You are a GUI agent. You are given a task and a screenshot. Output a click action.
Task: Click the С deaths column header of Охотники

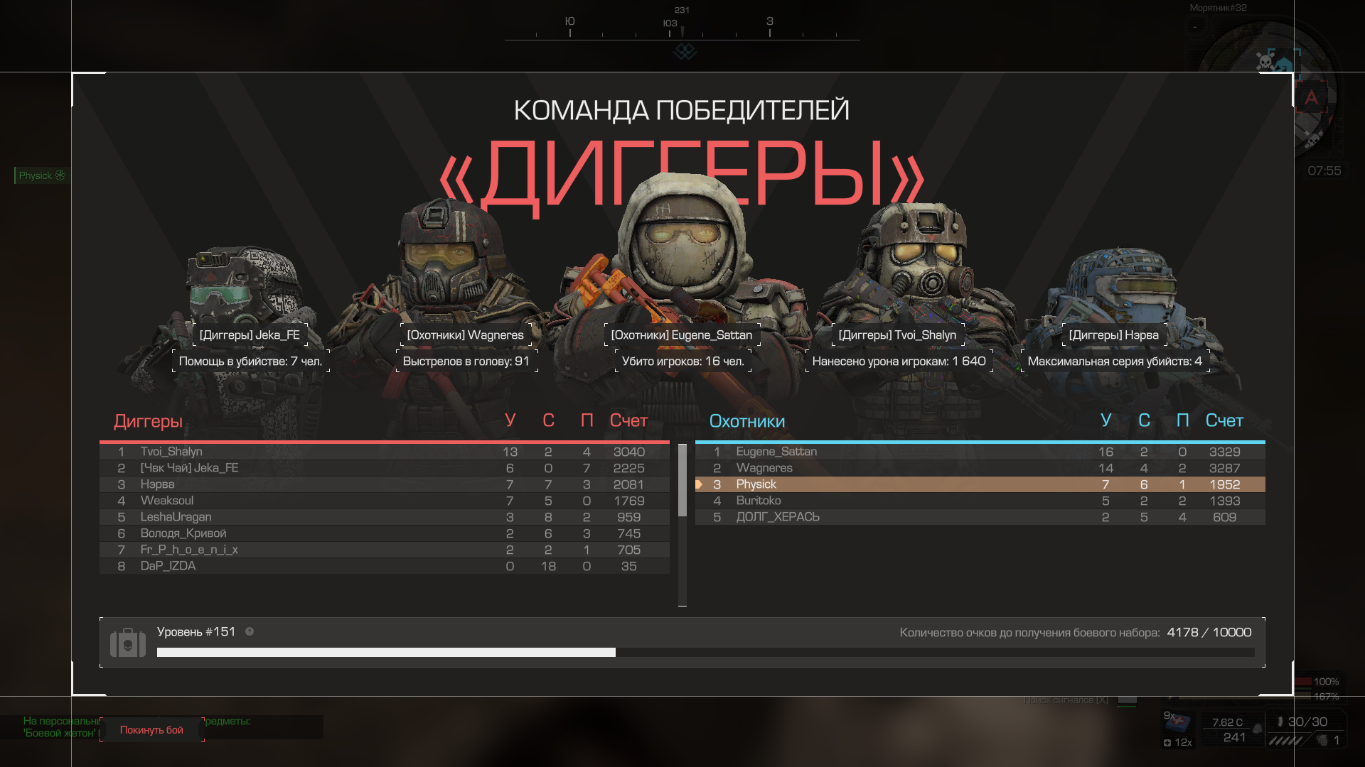pos(1144,420)
